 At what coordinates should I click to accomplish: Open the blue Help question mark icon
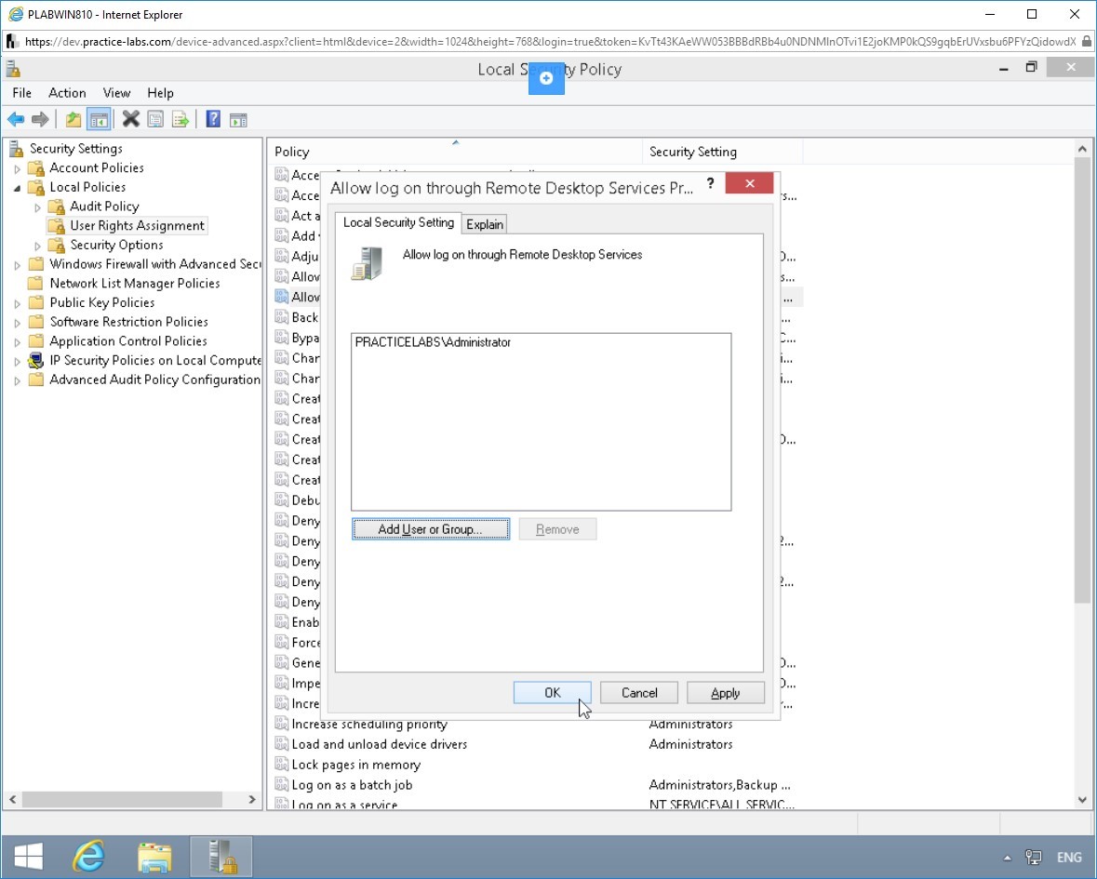click(213, 120)
